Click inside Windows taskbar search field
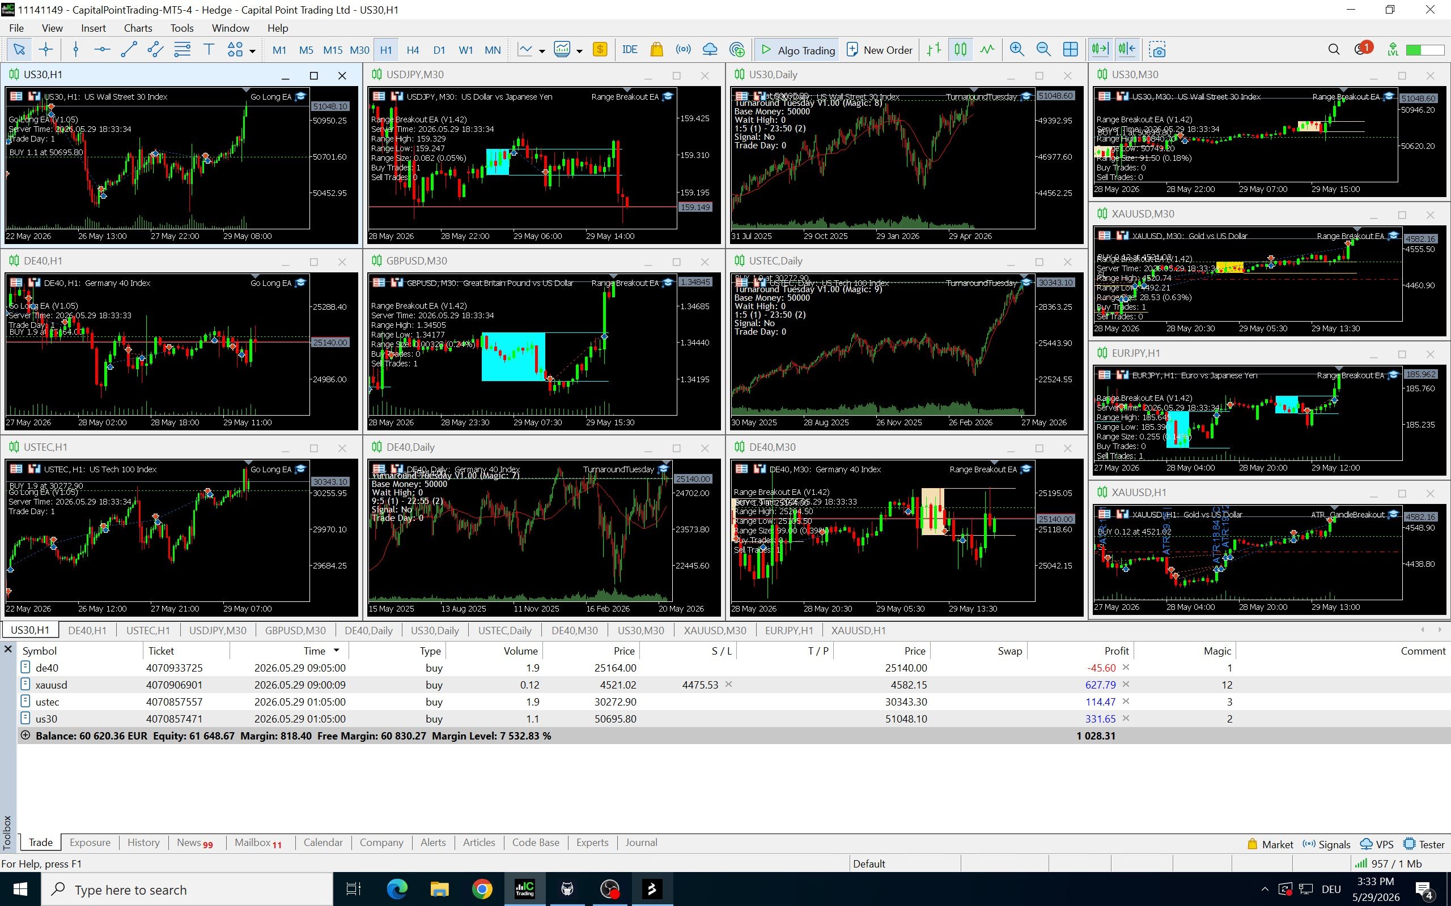1451x906 pixels. coord(187,889)
